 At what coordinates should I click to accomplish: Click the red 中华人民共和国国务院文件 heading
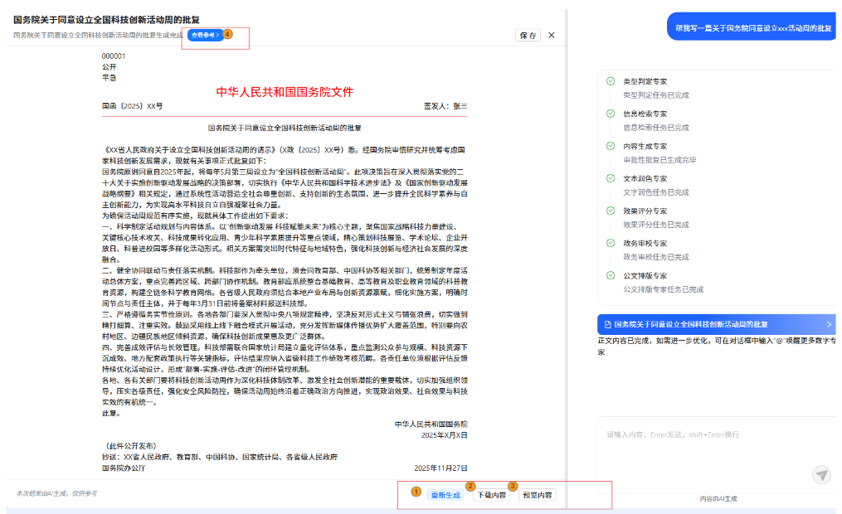pos(285,92)
